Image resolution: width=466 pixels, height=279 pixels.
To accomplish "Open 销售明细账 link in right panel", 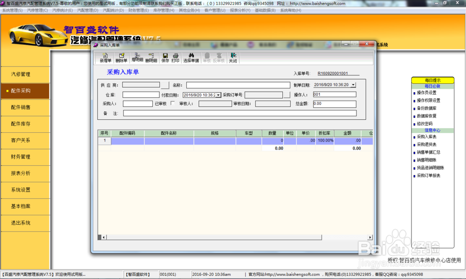I will (426, 160).
